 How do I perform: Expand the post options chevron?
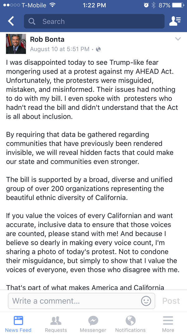coord(178,39)
